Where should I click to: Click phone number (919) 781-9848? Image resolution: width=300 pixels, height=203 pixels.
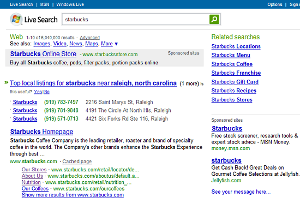coord(61,110)
